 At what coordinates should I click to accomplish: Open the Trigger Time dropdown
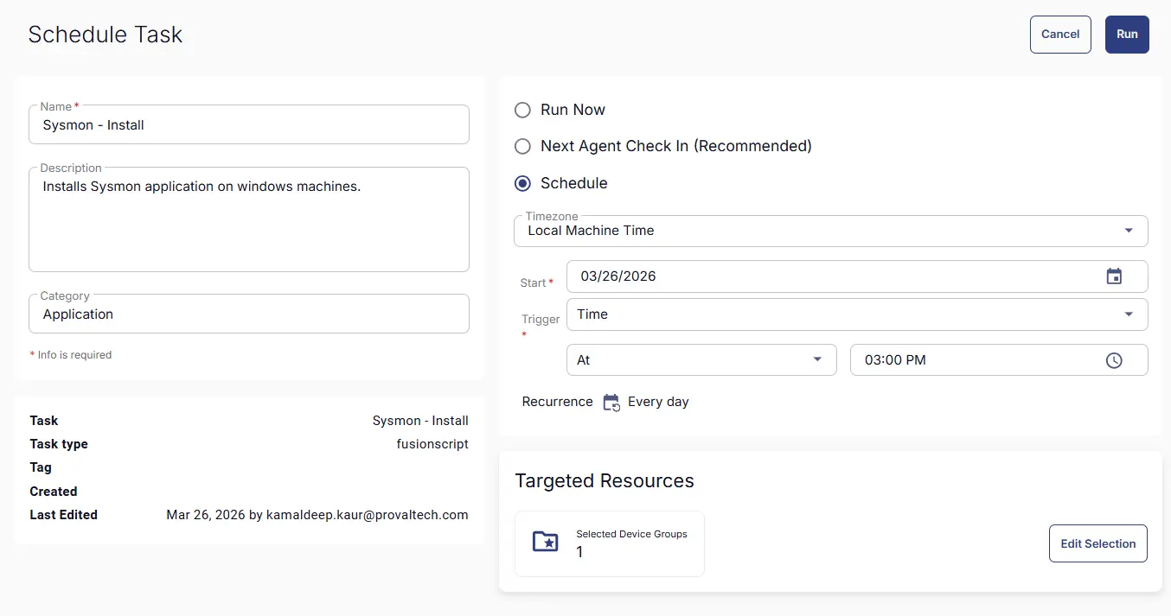point(856,314)
